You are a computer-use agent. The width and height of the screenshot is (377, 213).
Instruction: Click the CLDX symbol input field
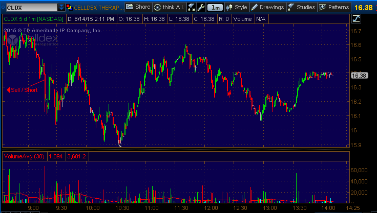click(32, 8)
